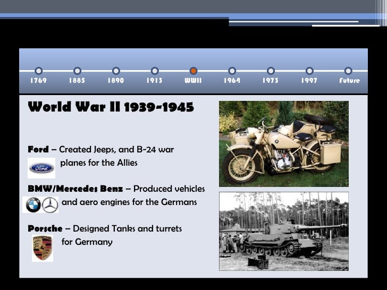The width and height of the screenshot is (387, 290).
Task: Select the Mercedes-Benz star logo icon
Action: coord(50,205)
